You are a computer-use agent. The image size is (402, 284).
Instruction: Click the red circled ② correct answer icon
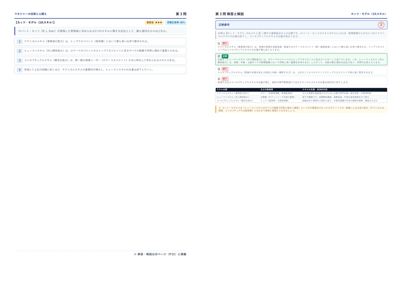click(381, 25)
